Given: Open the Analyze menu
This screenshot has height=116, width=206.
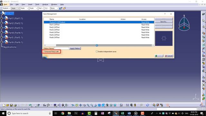Looking at the screenshot, I should (45, 5).
